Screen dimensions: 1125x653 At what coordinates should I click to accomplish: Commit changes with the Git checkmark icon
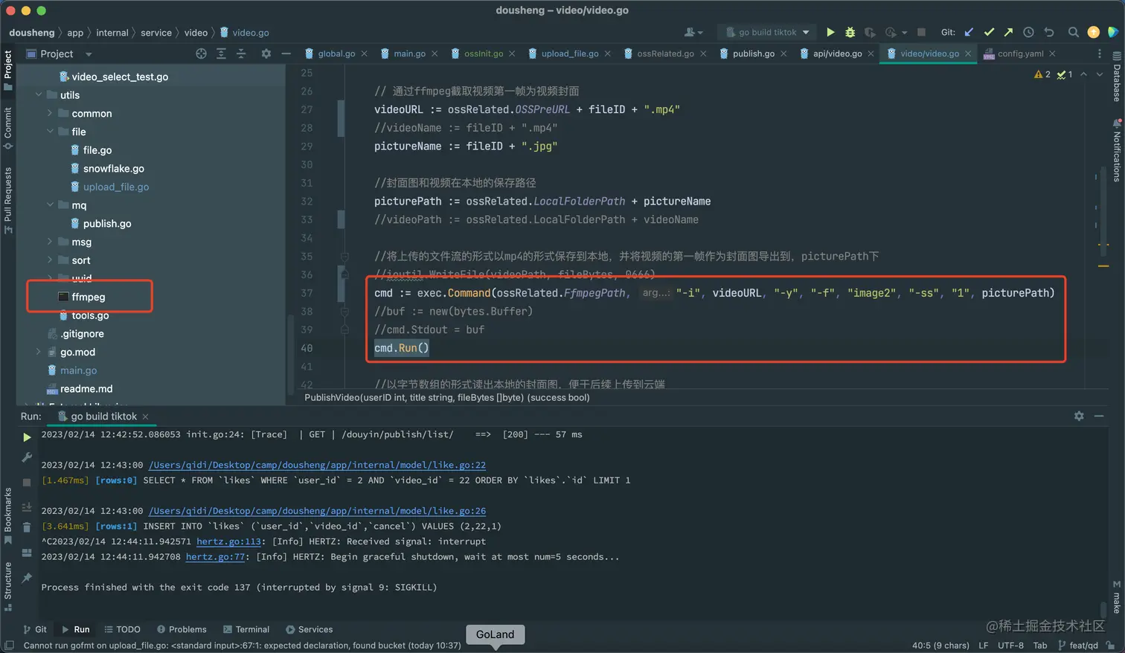point(989,32)
